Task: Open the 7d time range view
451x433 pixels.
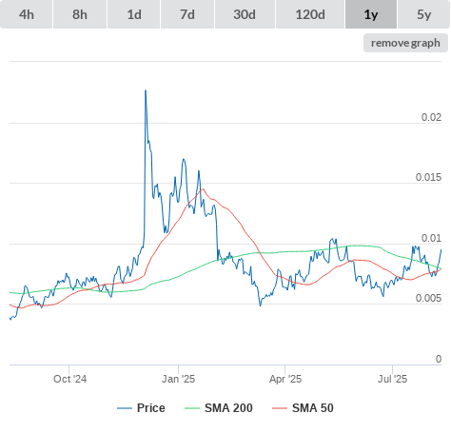Action: [187, 14]
